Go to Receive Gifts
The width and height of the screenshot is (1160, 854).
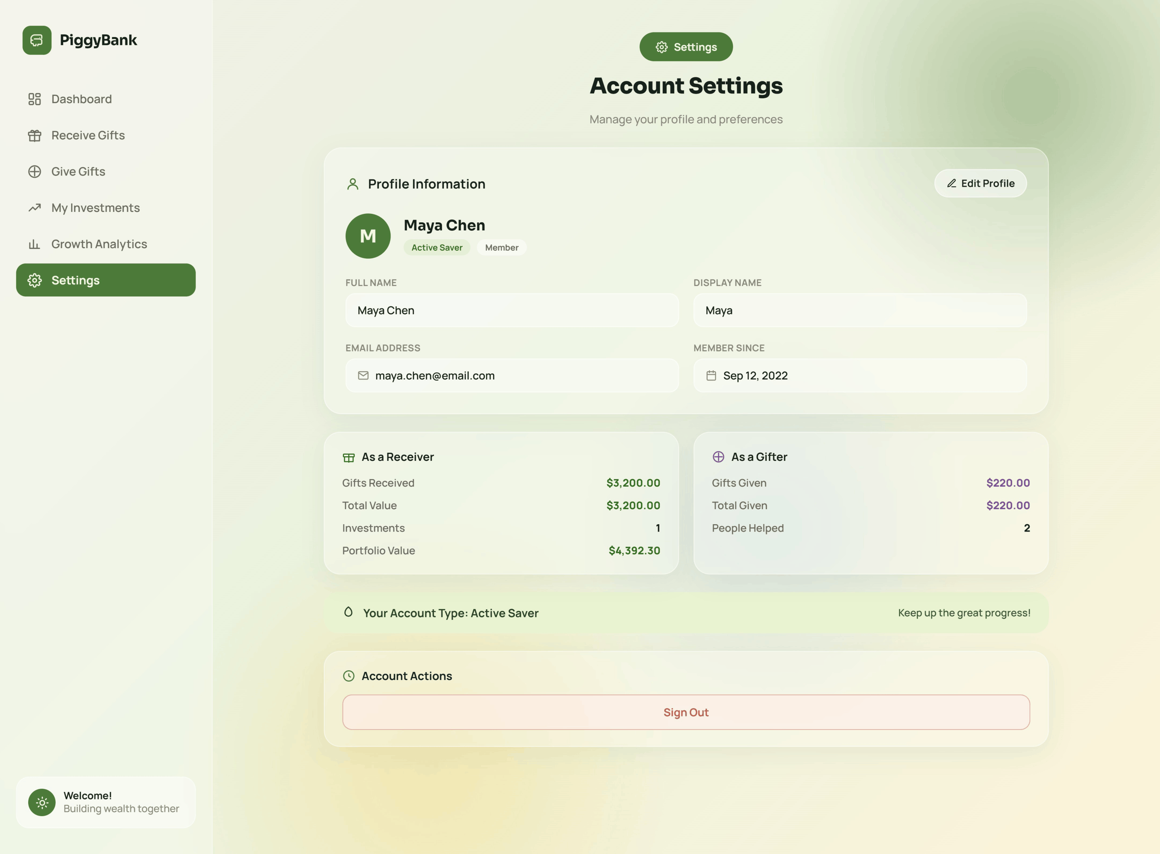106,135
